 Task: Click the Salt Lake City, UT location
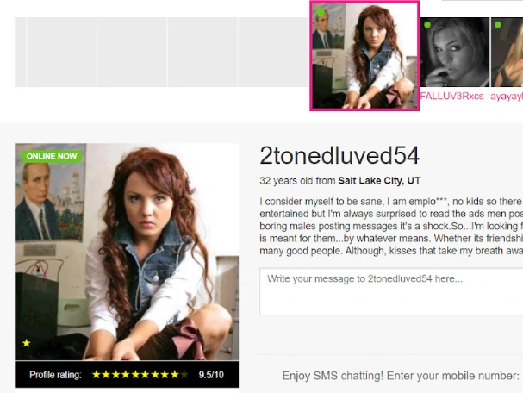tap(379, 180)
